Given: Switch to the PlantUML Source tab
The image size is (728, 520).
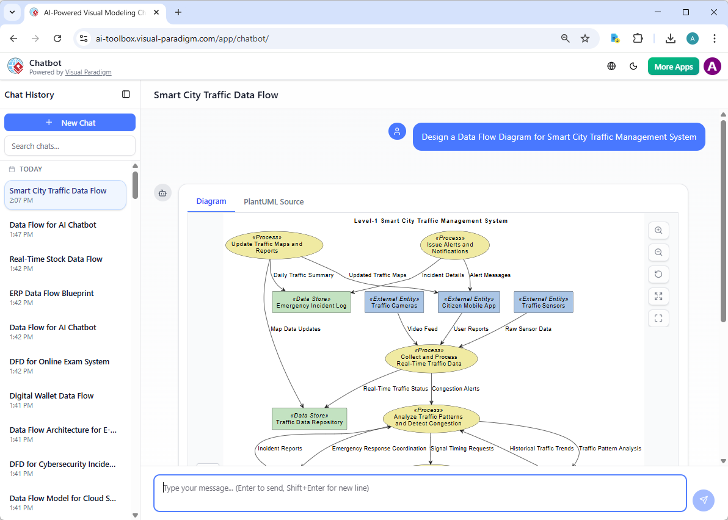Looking at the screenshot, I should [274, 201].
